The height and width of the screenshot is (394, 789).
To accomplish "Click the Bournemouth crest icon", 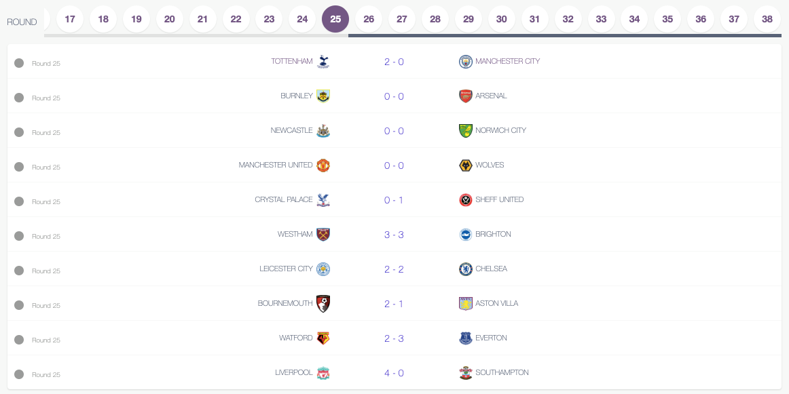I will click(x=323, y=304).
